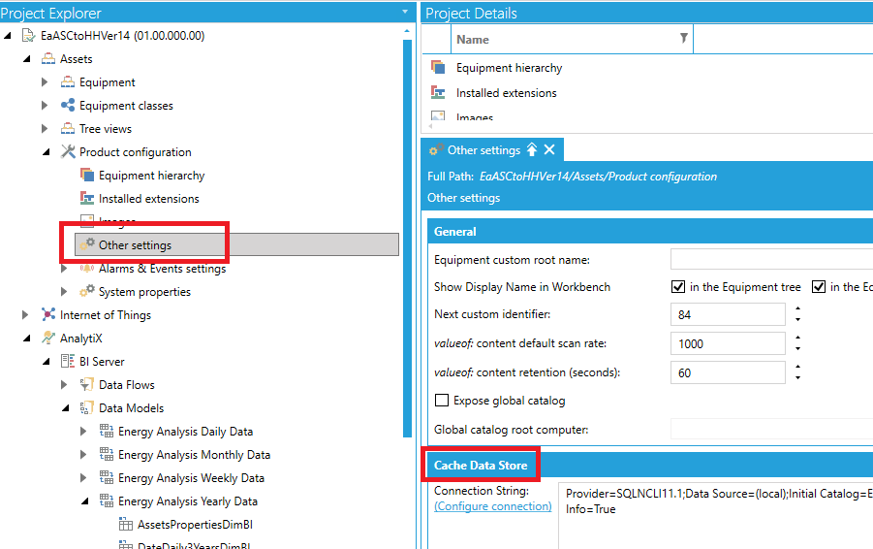This screenshot has width=873, height=549.
Task: Click the pin arrow on Other settings tab
Action: click(532, 150)
